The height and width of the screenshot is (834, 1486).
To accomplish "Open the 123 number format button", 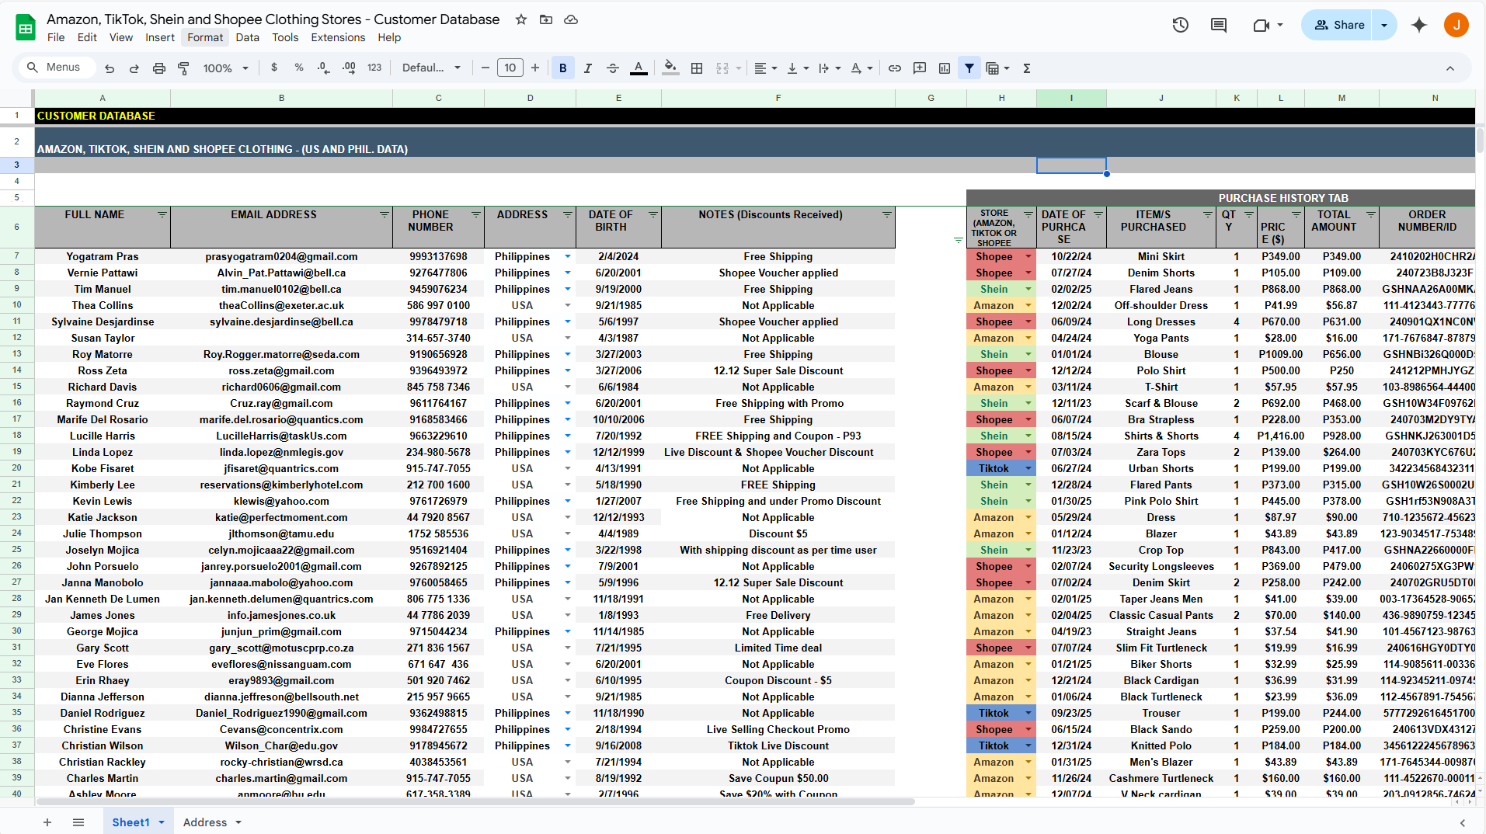I will [374, 68].
